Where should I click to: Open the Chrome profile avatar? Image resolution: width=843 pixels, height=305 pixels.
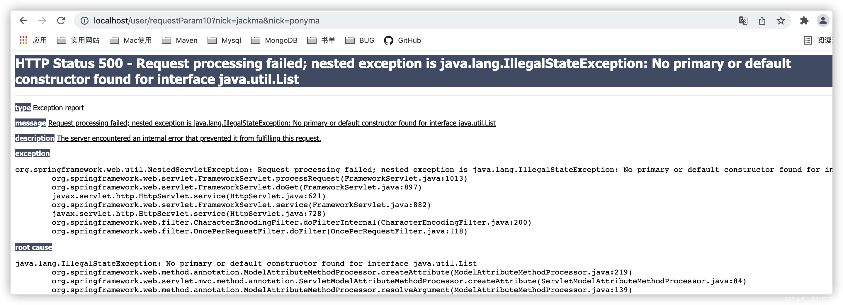tap(823, 21)
